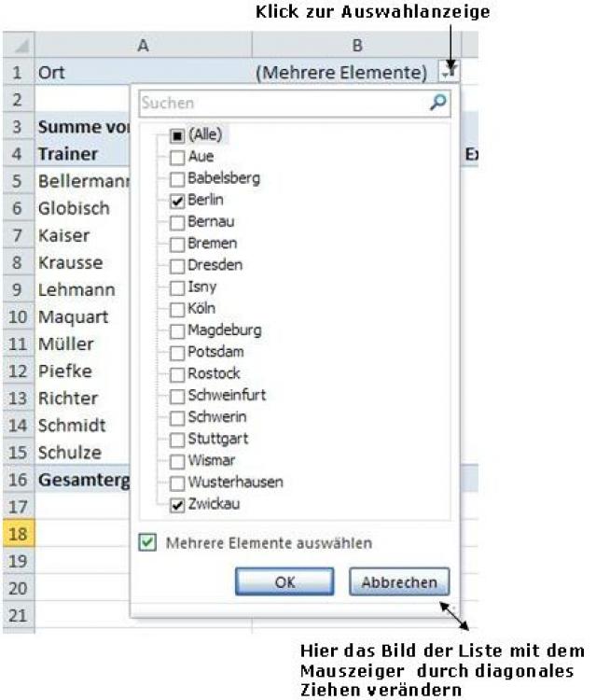The image size is (596, 700).
Task: Select column B header
Action: (356, 45)
